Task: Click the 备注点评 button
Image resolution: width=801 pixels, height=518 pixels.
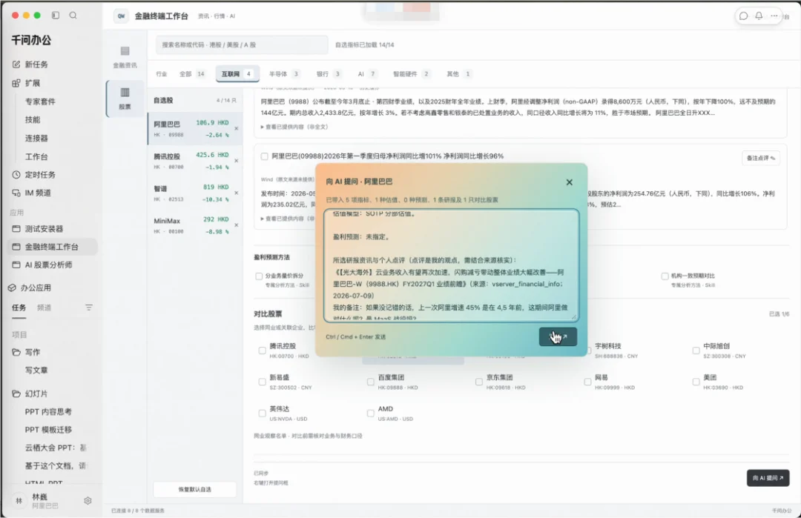Action: [x=761, y=158]
